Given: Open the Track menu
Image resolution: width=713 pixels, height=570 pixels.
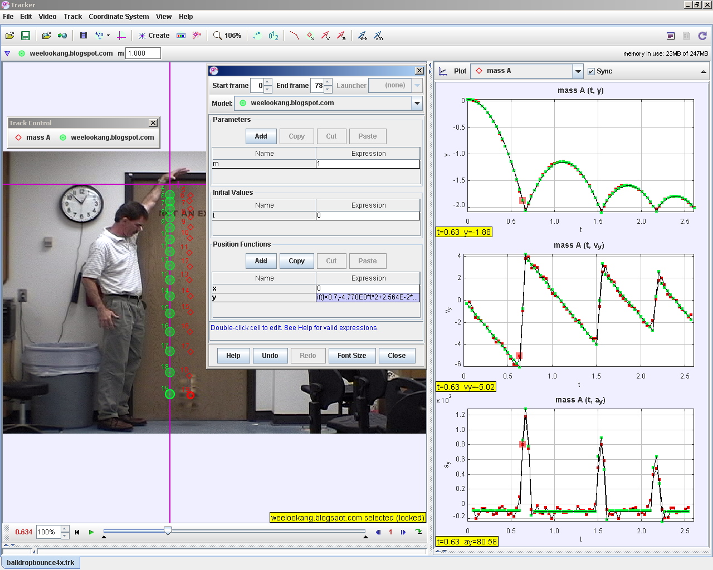Looking at the screenshot, I should click(x=72, y=17).
